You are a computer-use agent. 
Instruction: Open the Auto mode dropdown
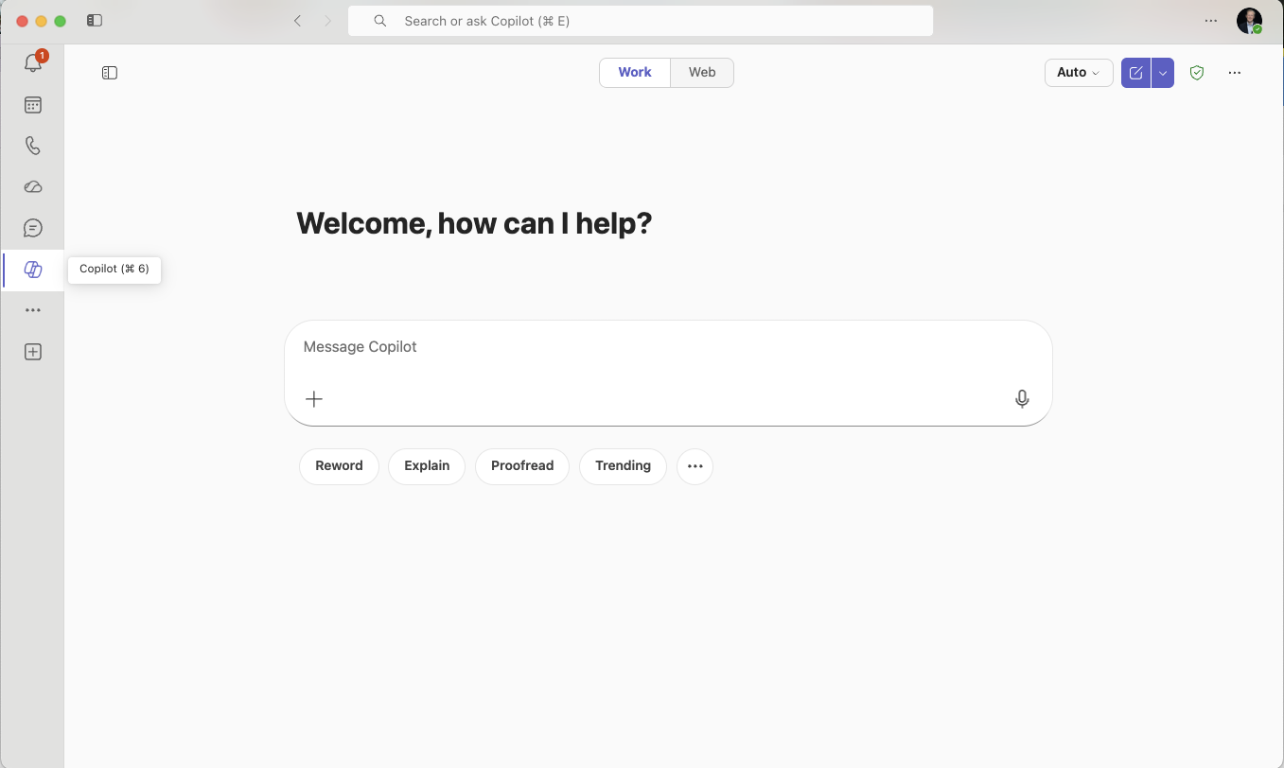tap(1079, 73)
